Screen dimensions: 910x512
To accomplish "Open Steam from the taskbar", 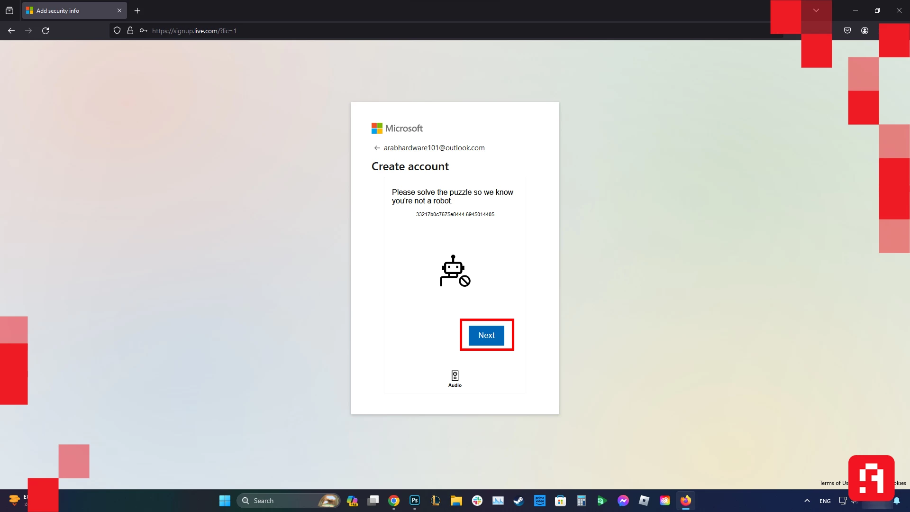I will 519,501.
